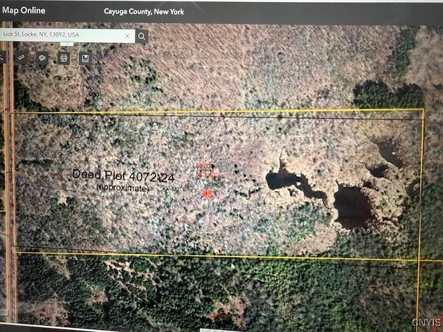The width and height of the screenshot is (443, 332).
Task: Click the search magnifier button
Action: [142, 36]
